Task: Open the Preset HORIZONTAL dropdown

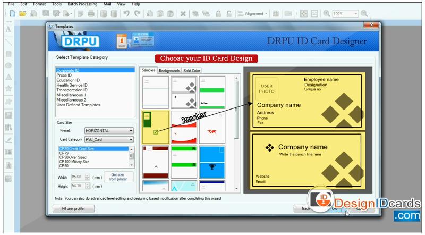Action: coord(109,131)
